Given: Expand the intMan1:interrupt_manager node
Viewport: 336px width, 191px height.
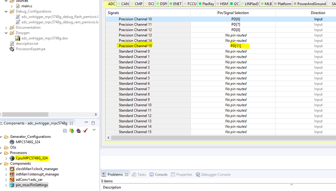Looking at the screenshot, I should click(6, 175).
